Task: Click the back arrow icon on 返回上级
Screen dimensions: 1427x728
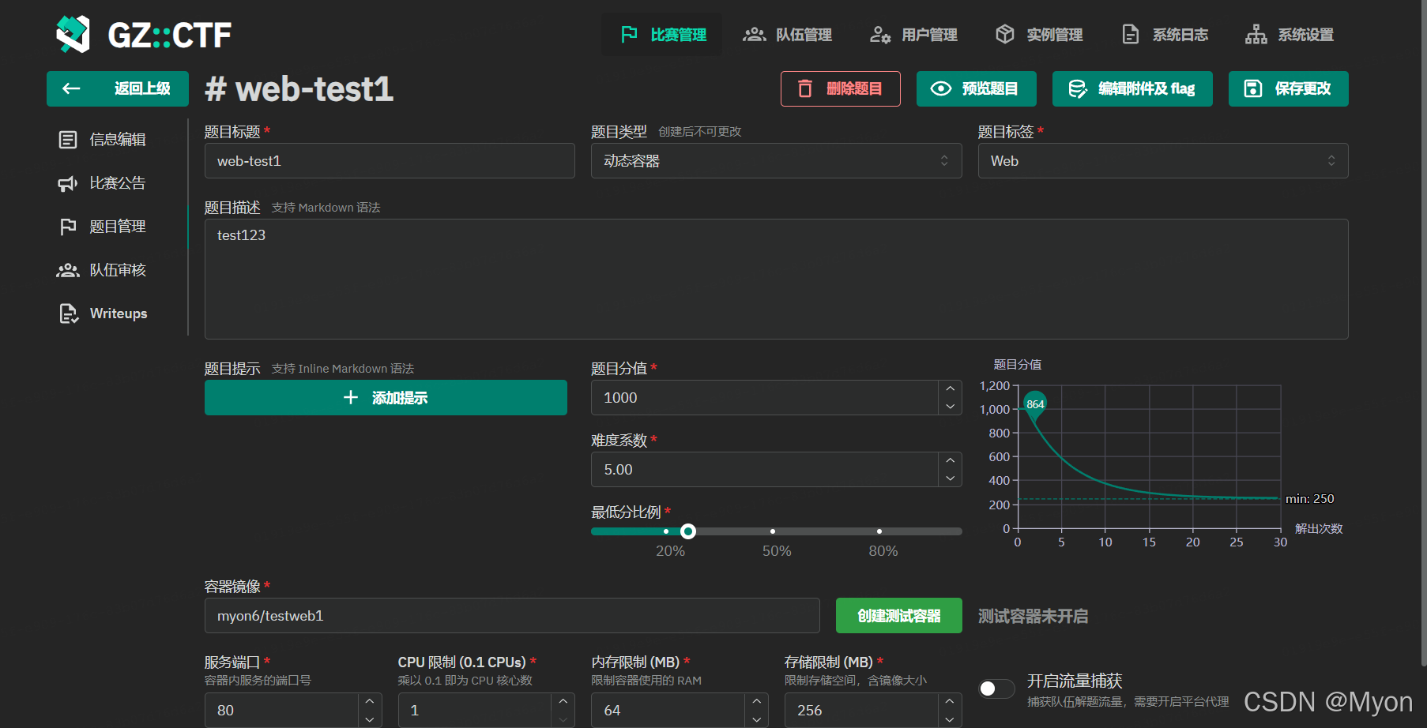Action: point(71,88)
